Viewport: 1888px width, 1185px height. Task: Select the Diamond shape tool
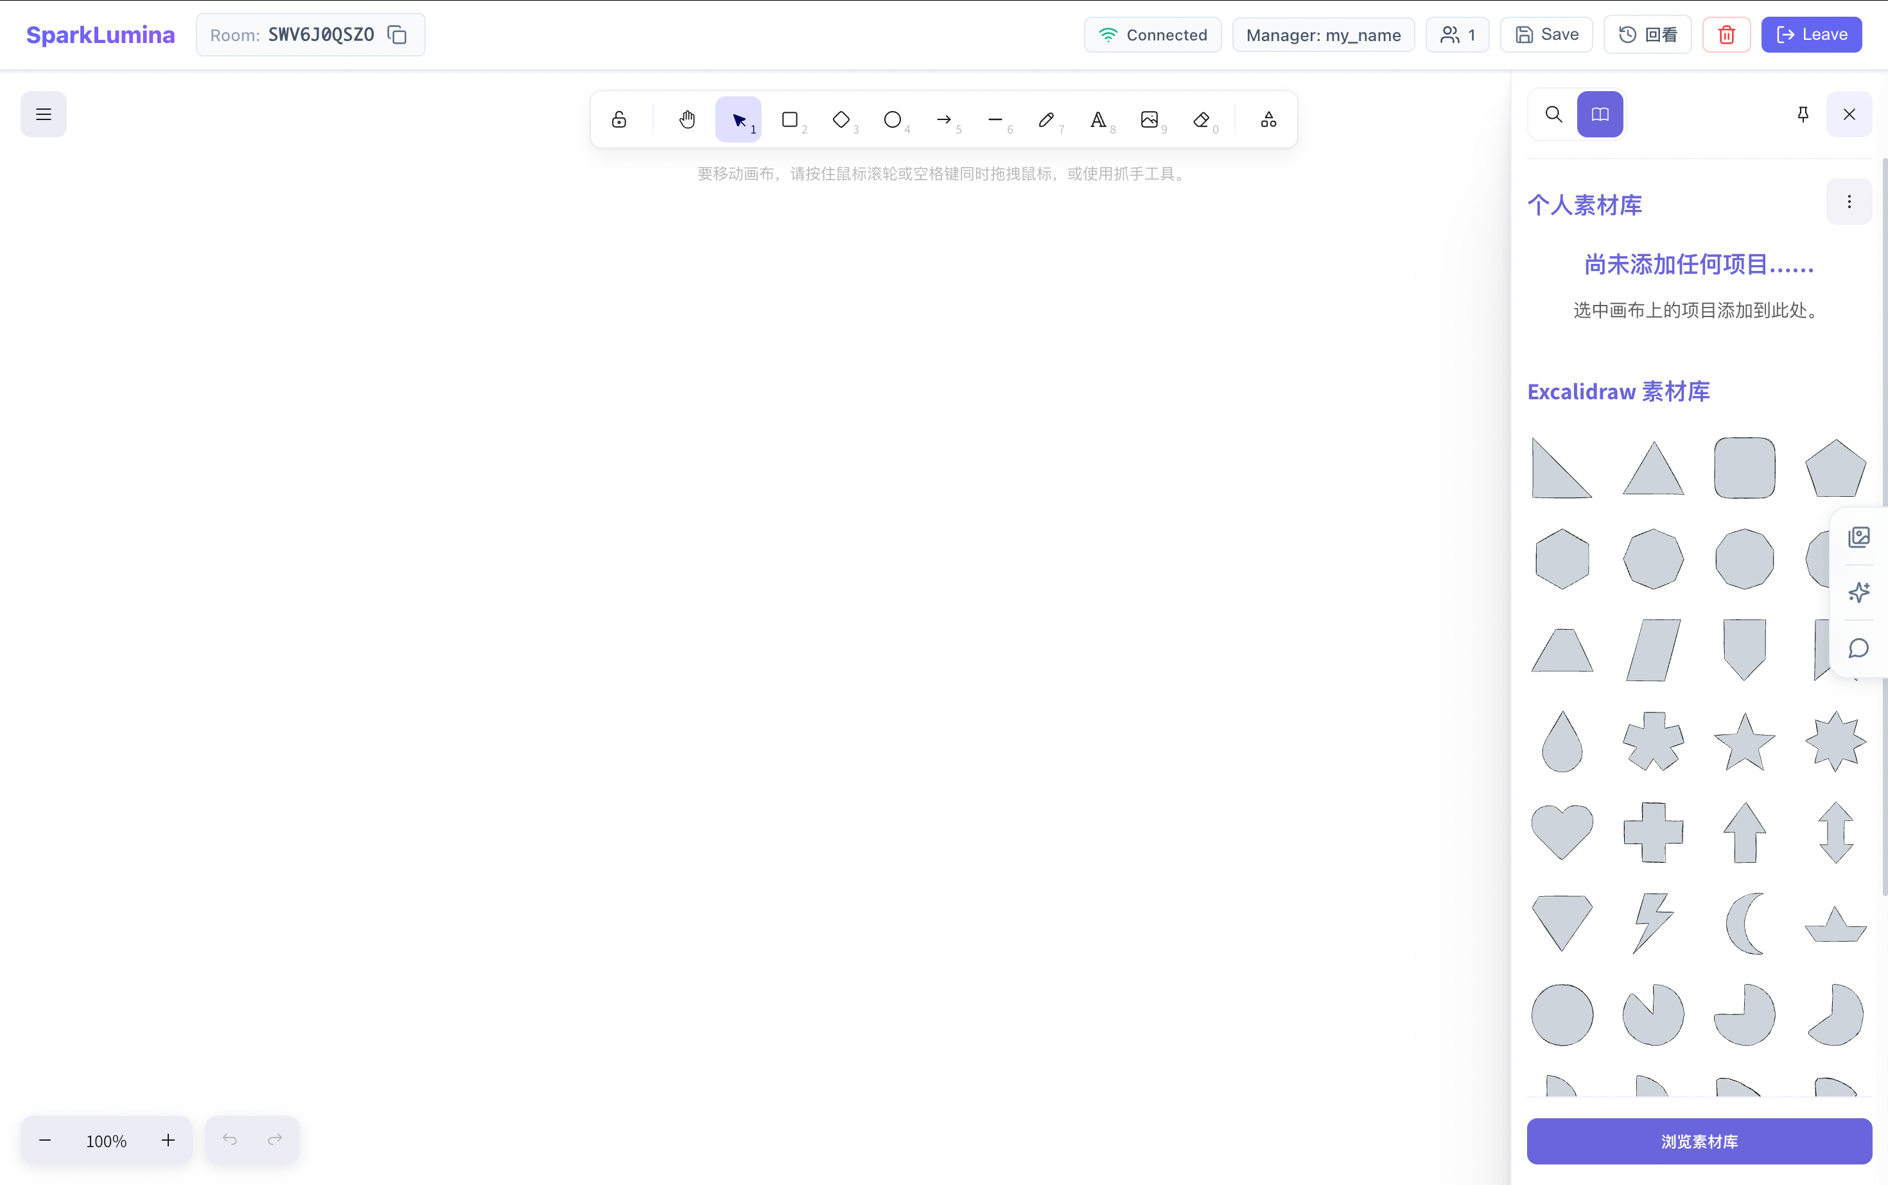point(841,119)
